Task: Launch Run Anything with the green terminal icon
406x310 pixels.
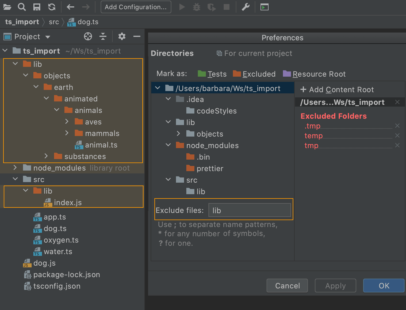Action: coord(264,7)
